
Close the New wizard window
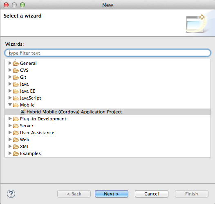(6, 5)
